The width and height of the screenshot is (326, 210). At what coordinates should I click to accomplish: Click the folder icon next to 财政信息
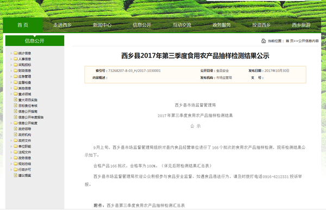click(x=16, y=71)
